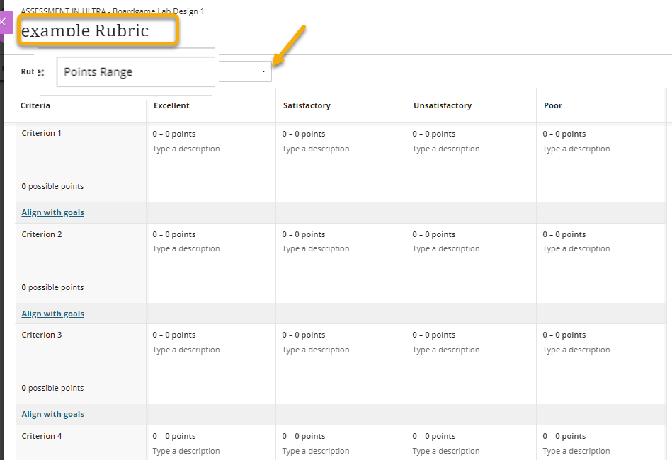
Task: Edit the Poor column header
Action: point(552,105)
